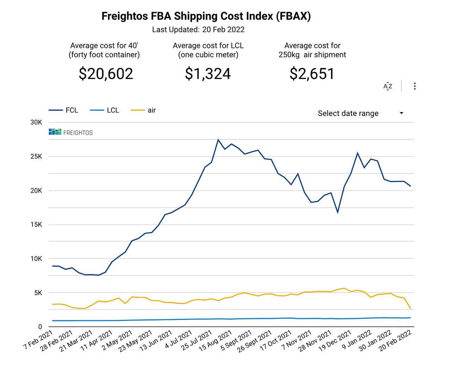The width and height of the screenshot is (451, 377).
Task: Click the $1,324 LCL cost value
Action: (208, 74)
